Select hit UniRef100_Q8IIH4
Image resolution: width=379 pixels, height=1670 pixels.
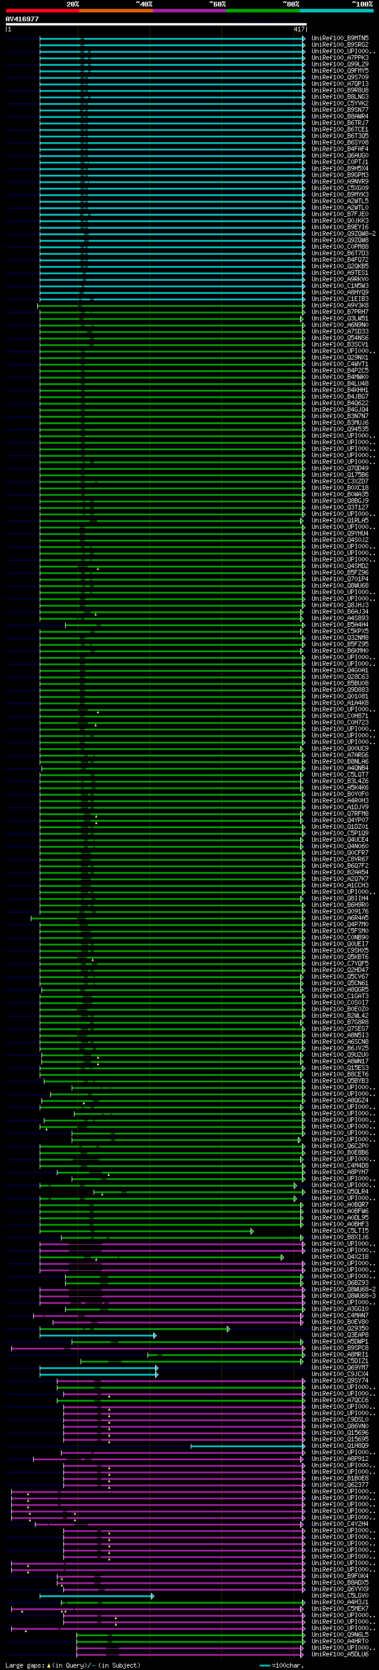(x=340, y=899)
